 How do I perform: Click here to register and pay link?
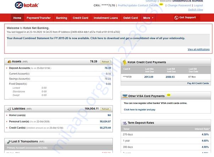(139, 110)
